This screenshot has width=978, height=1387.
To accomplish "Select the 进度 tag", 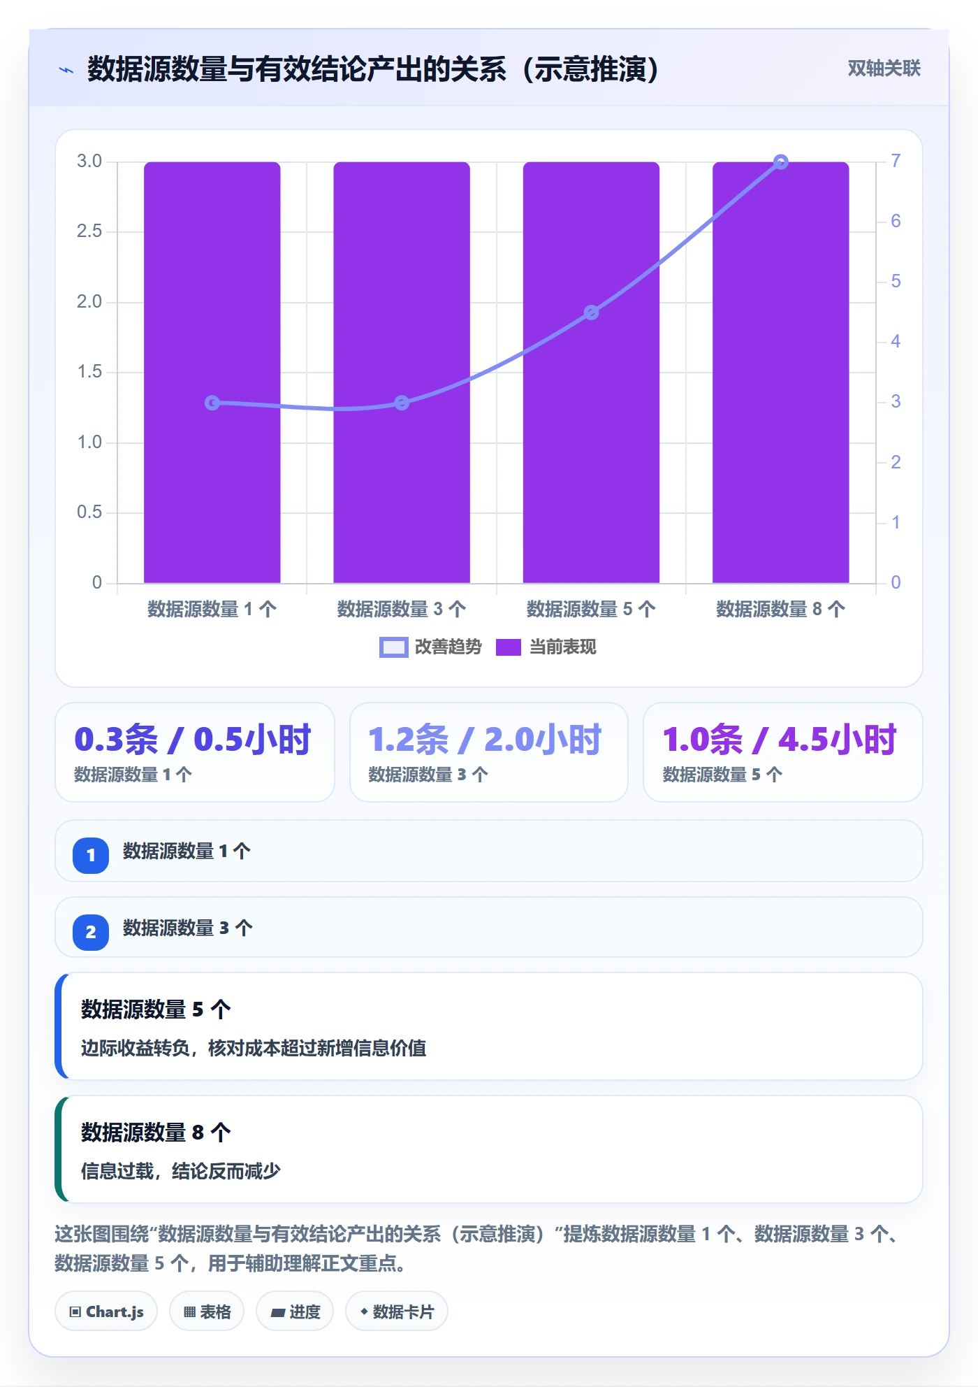I will [x=295, y=1311].
